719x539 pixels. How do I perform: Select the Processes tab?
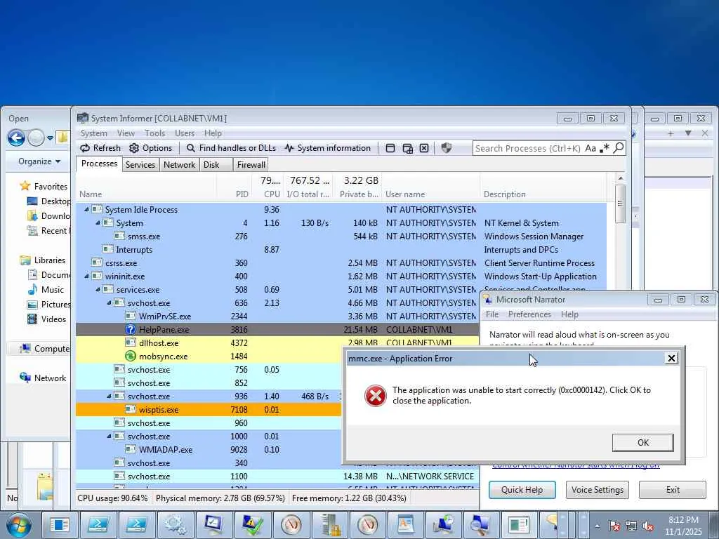coord(99,164)
